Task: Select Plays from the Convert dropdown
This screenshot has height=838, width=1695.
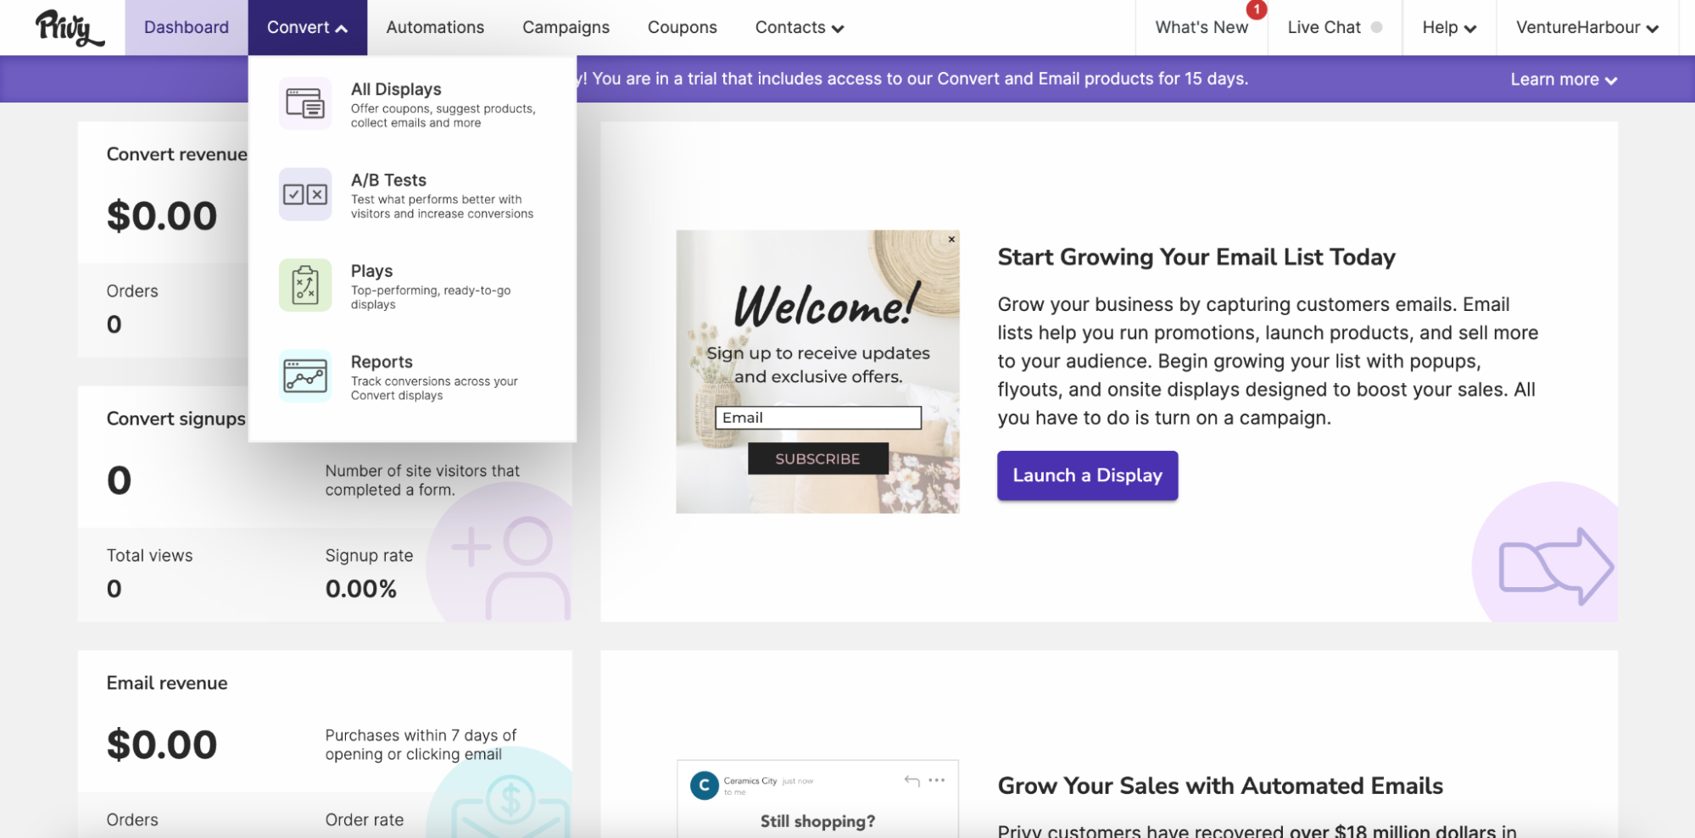Action: (x=371, y=271)
